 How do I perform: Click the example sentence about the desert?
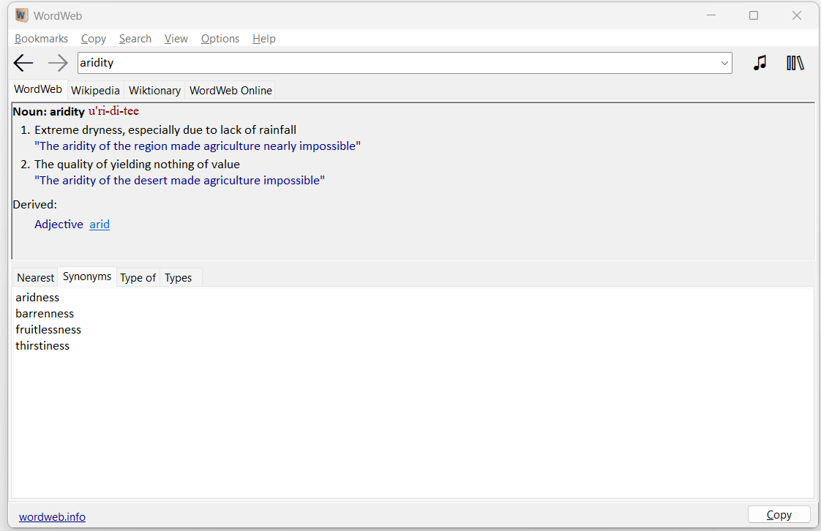click(179, 181)
